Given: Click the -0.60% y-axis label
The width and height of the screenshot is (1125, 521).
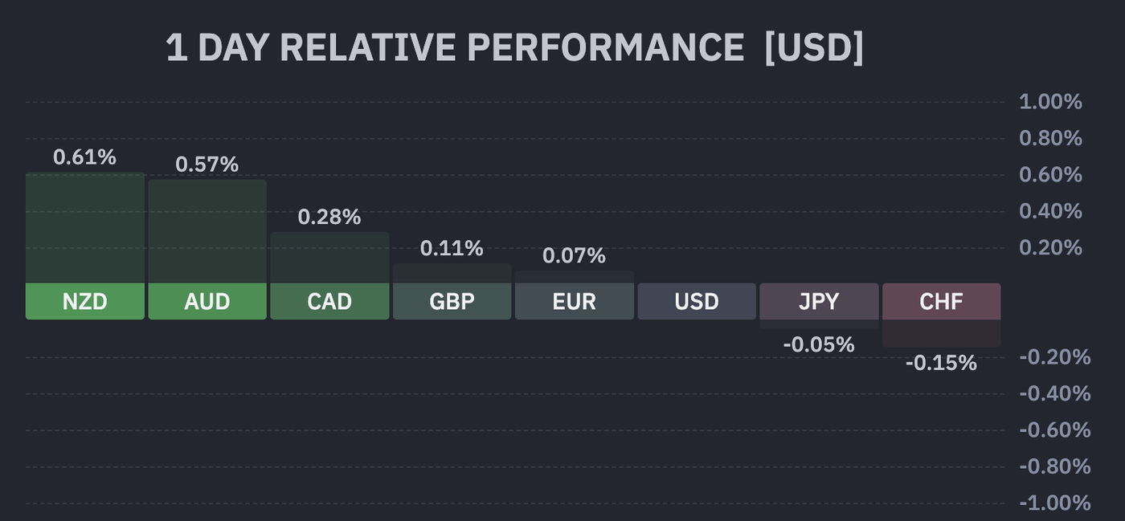Looking at the screenshot, I should pos(1055,430).
